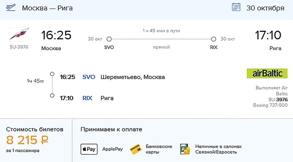Click the flight number SU-3976 under logo
The width and height of the screenshot is (293, 162).
[x=19, y=47]
